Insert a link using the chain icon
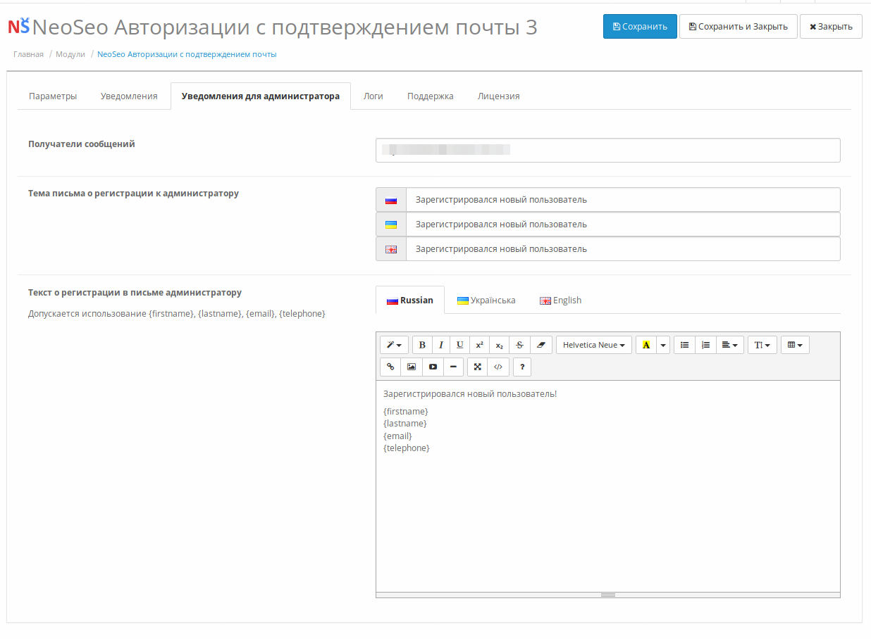 390,367
